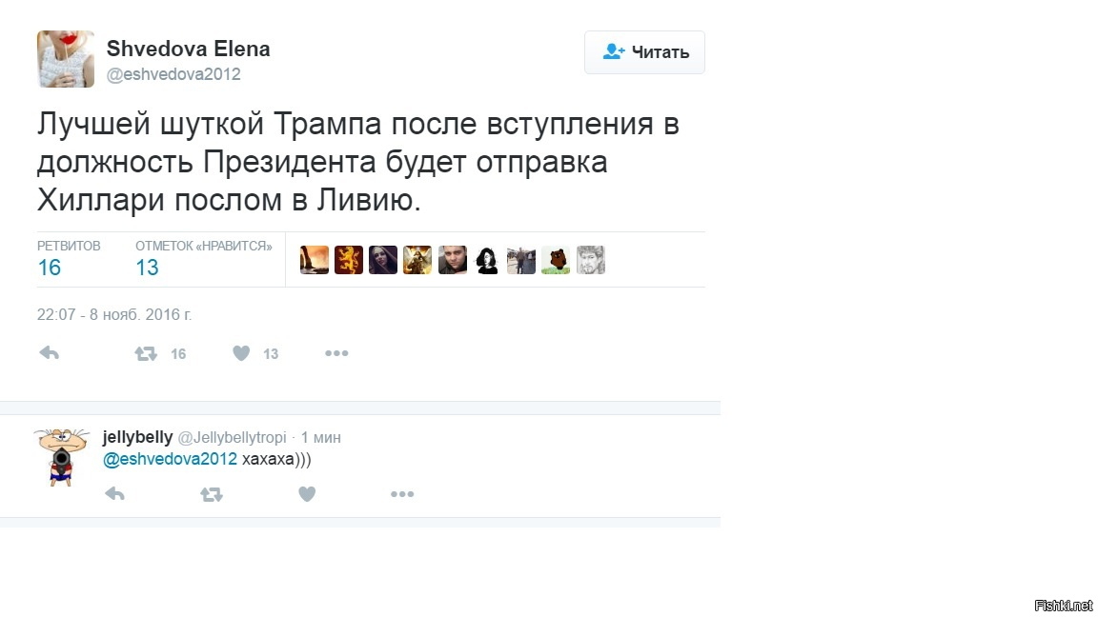The height and width of the screenshot is (617, 1098).
Task: Click the @eshvedova2012 mention in the reply
Action: click(x=170, y=459)
